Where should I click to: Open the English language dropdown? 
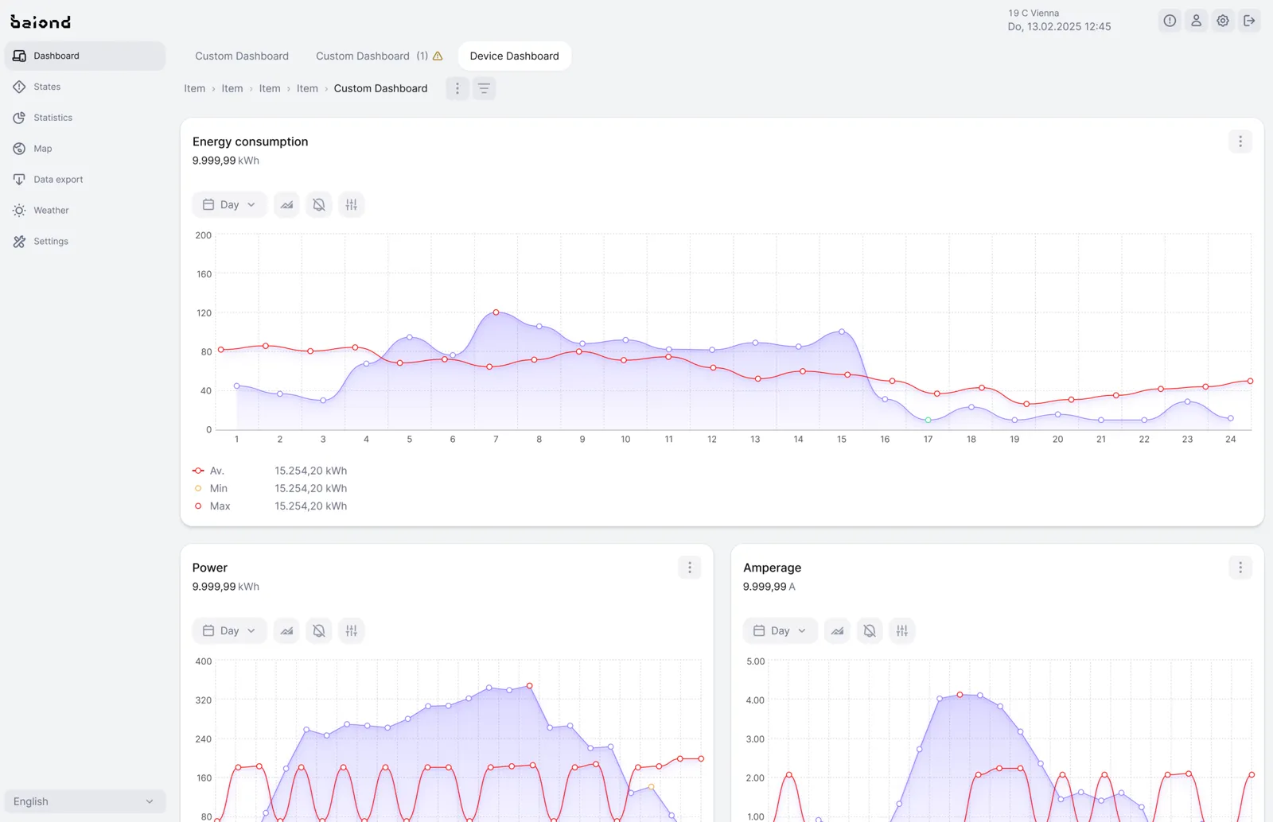point(84,801)
